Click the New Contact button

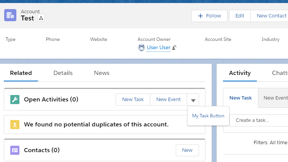pyautogui.click(x=271, y=16)
